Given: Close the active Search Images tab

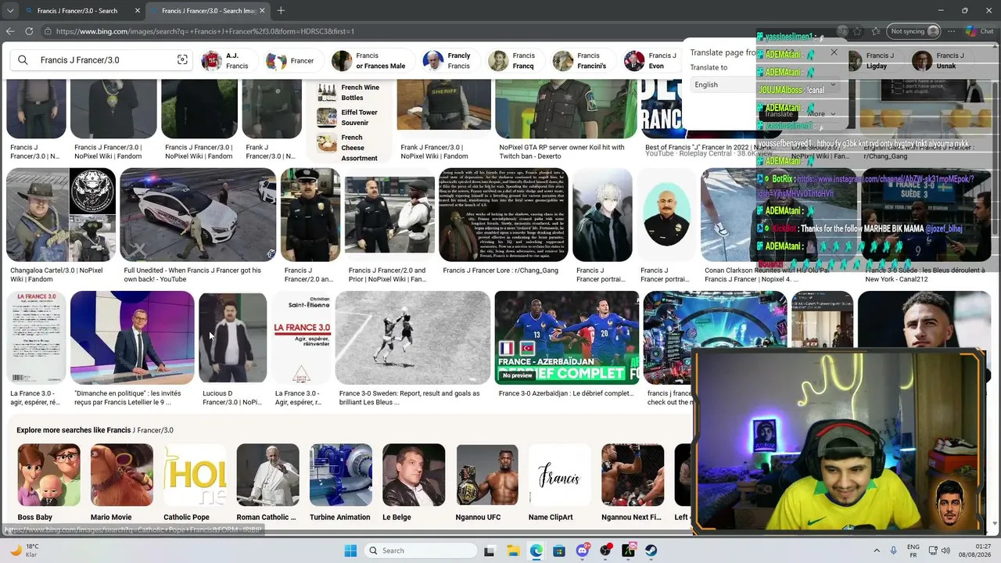Looking at the screenshot, I should click(262, 11).
